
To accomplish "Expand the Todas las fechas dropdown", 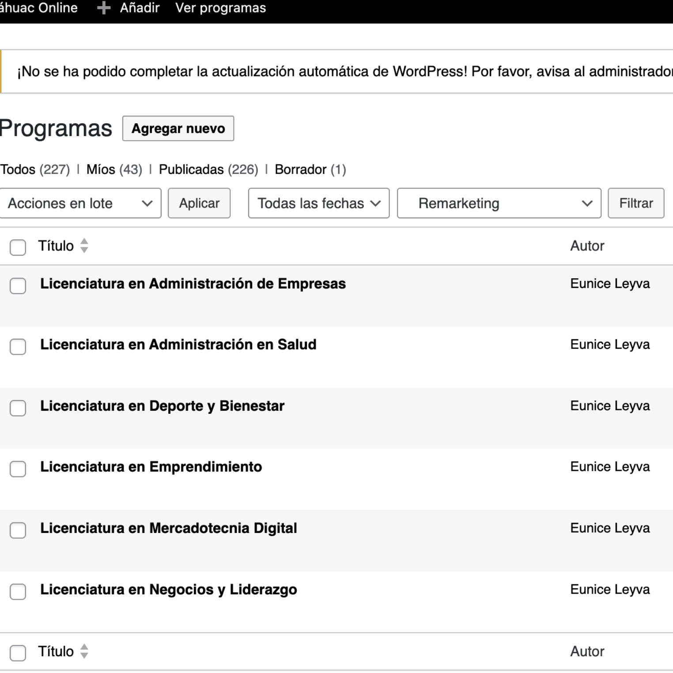I will pyautogui.click(x=318, y=203).
